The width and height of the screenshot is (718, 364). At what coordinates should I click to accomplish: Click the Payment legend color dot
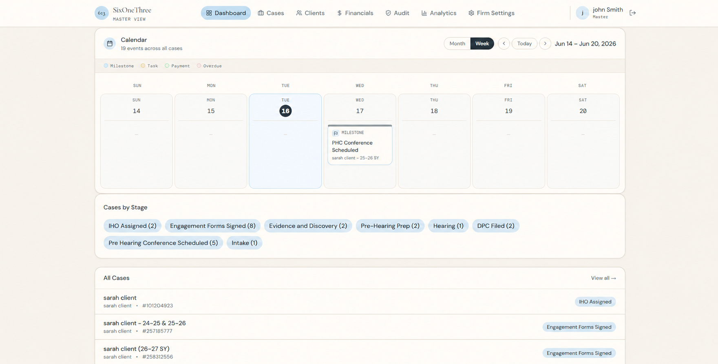167,66
